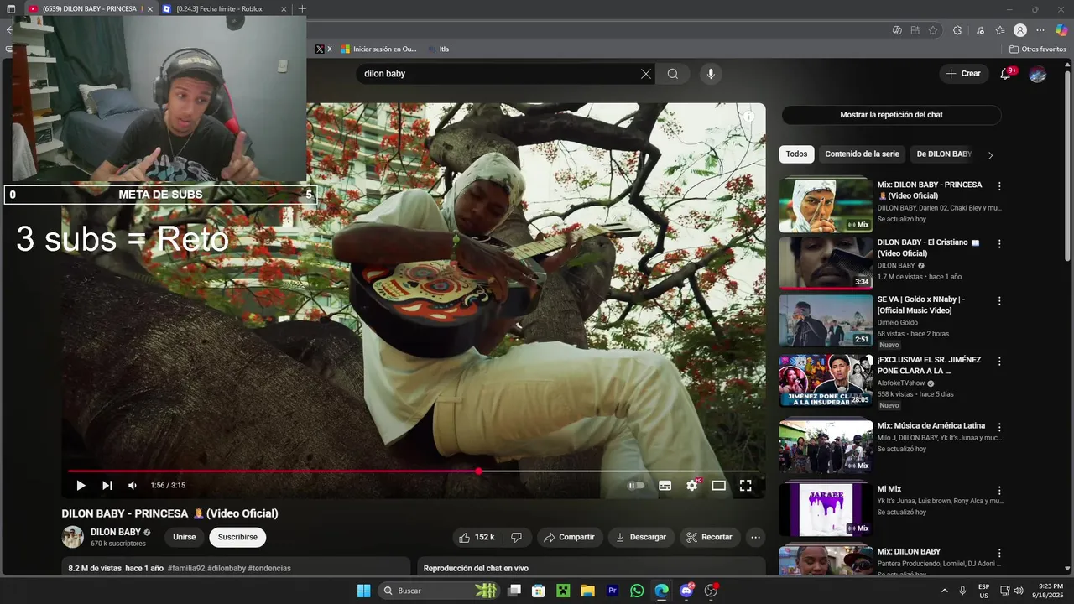Open Iniciar sesión en Ou... bookmark

click(378, 49)
